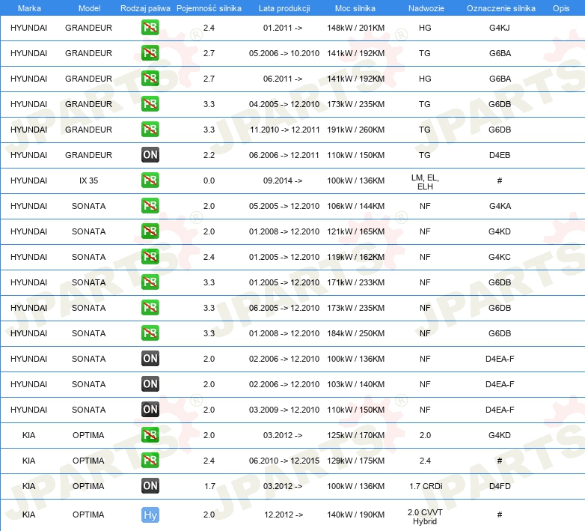This screenshot has width=585, height=531.
Task: Click the Moc silnika column header
Action: click(355, 8)
